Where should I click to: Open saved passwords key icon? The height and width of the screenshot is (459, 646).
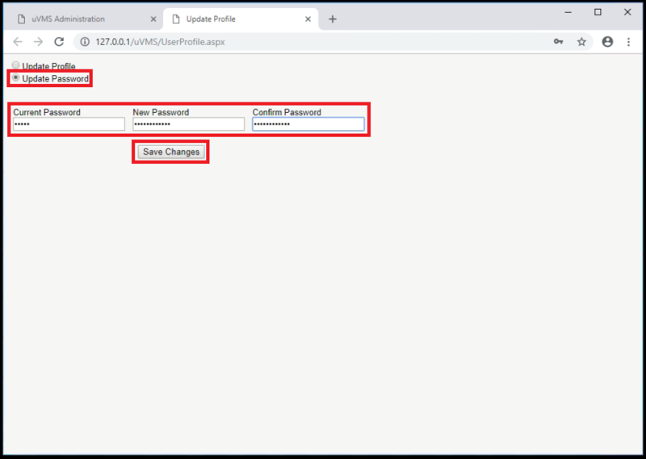558,42
